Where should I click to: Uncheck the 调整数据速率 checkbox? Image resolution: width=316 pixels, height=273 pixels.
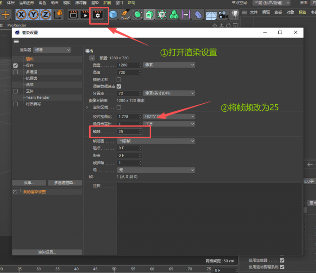point(118,86)
